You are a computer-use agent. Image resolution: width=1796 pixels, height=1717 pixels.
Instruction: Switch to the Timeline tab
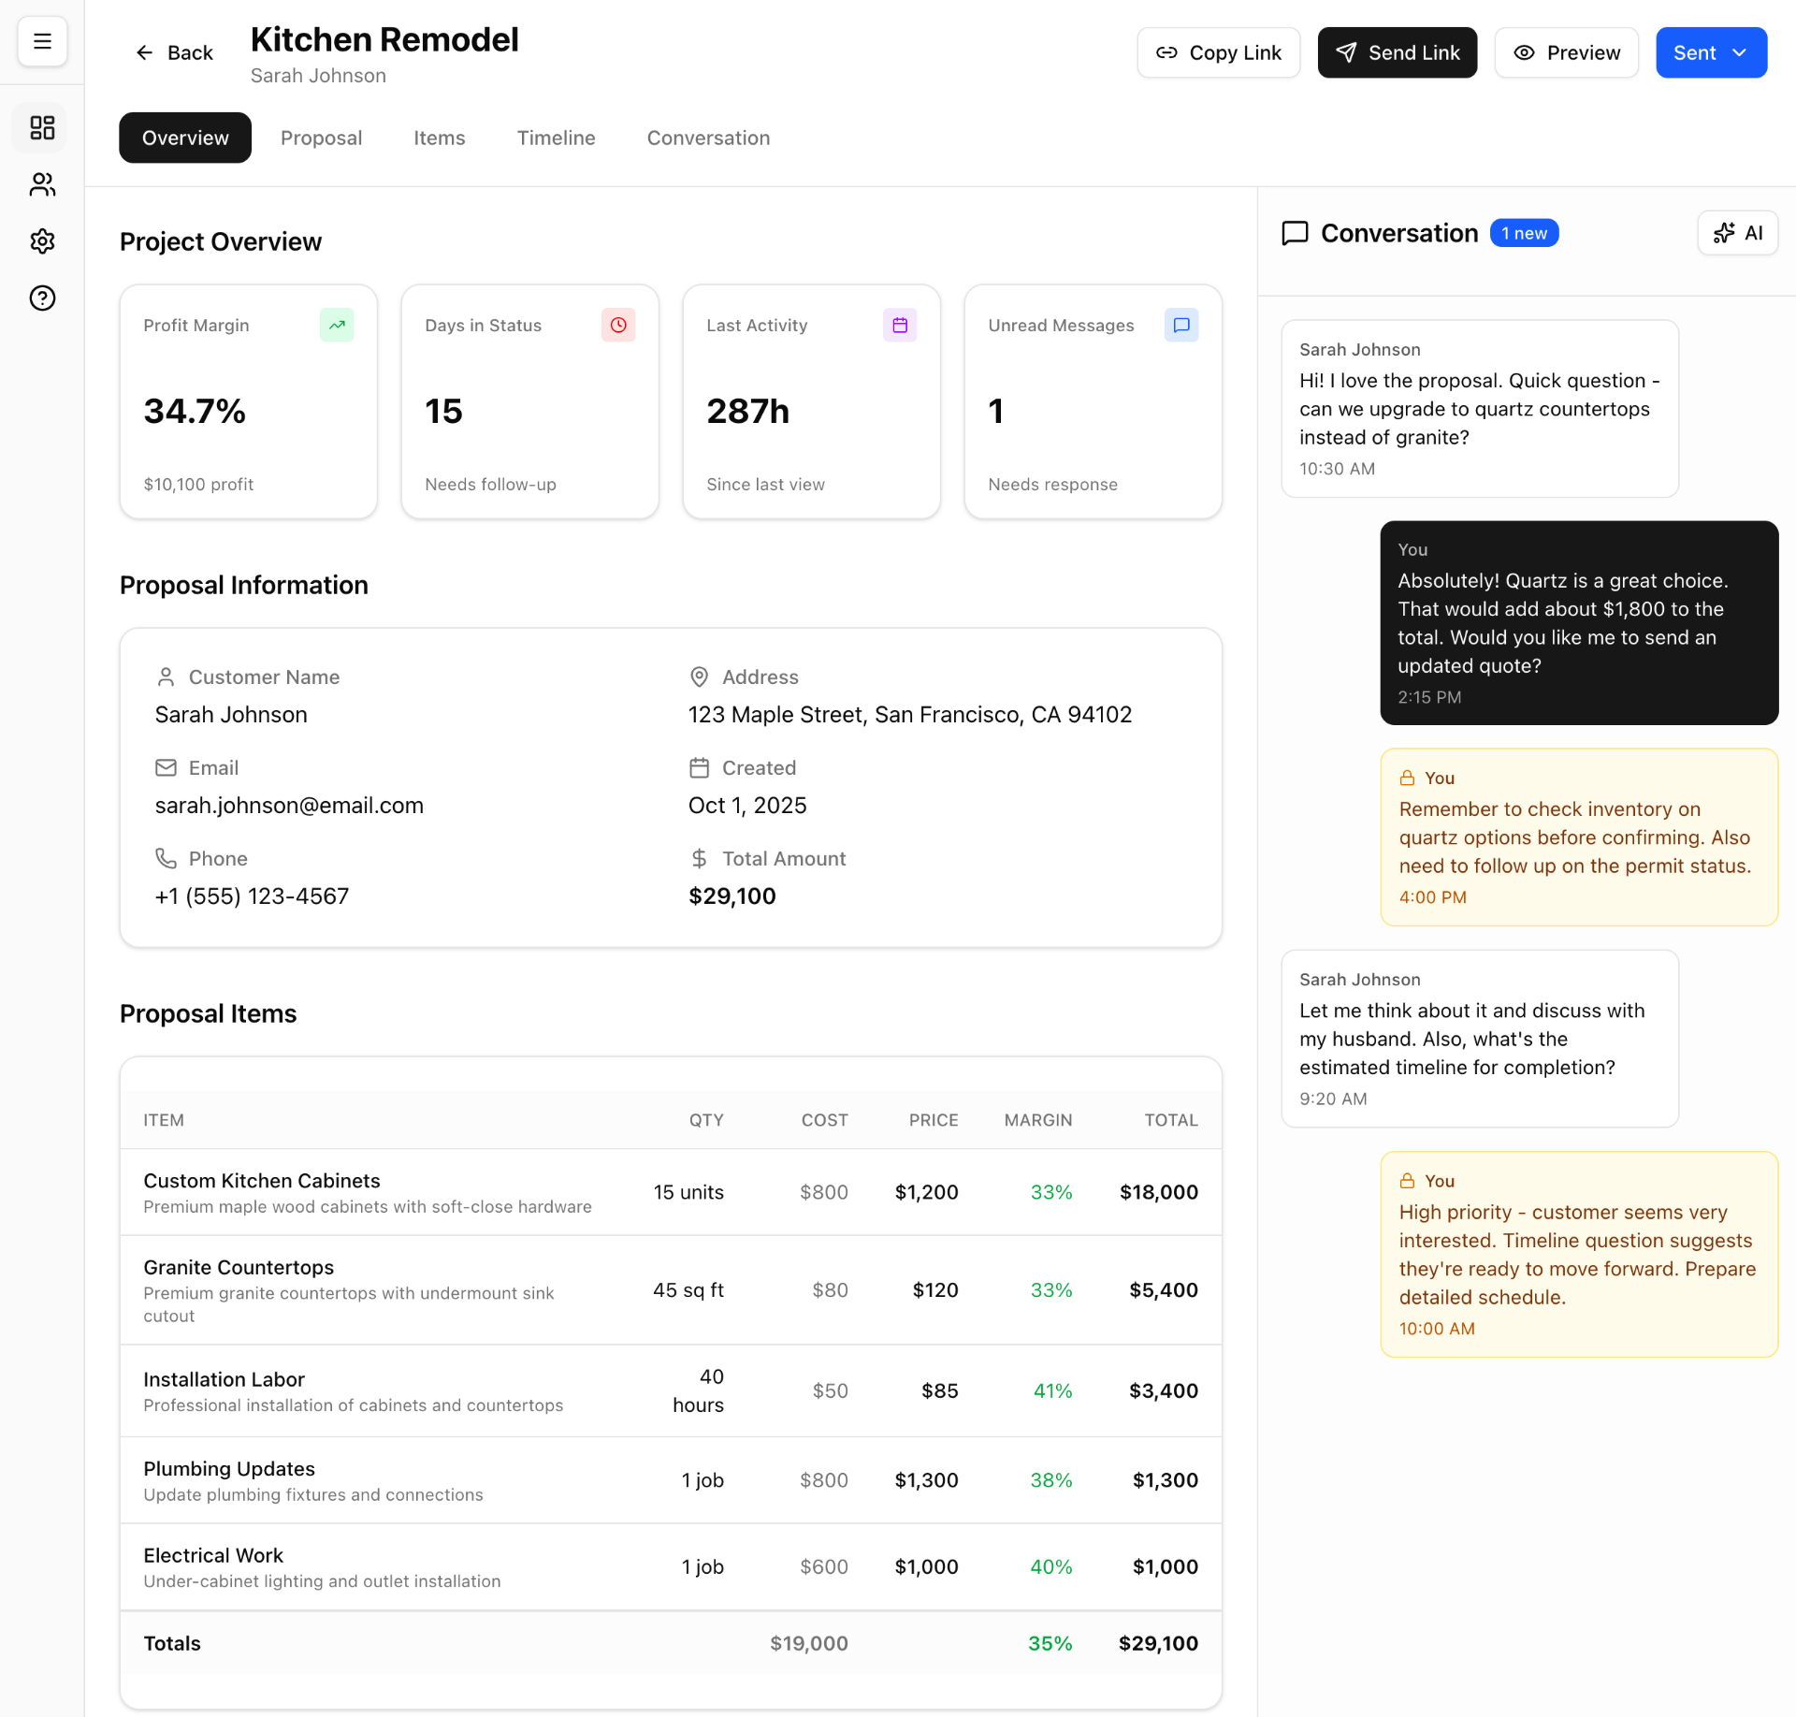(x=556, y=138)
